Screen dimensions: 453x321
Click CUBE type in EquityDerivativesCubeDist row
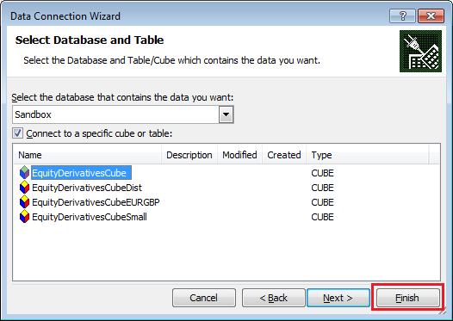(322, 188)
